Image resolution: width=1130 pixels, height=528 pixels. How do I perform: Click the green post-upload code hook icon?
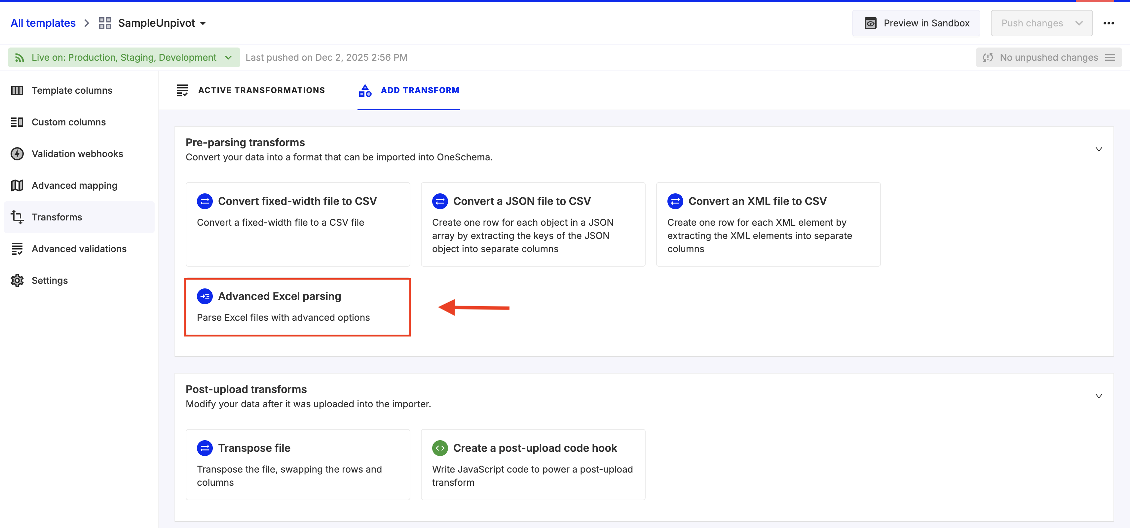click(x=439, y=448)
